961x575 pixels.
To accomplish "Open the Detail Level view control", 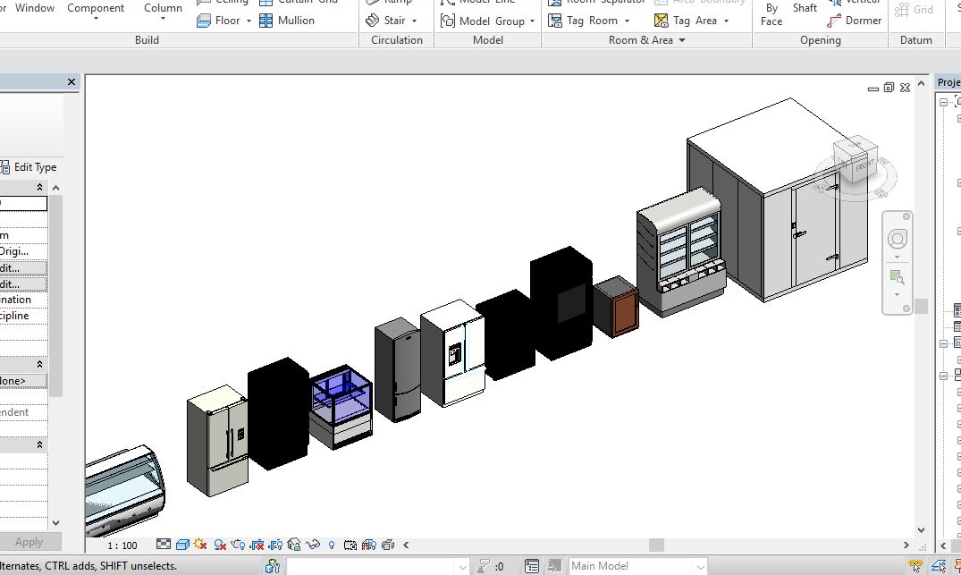I will [164, 545].
